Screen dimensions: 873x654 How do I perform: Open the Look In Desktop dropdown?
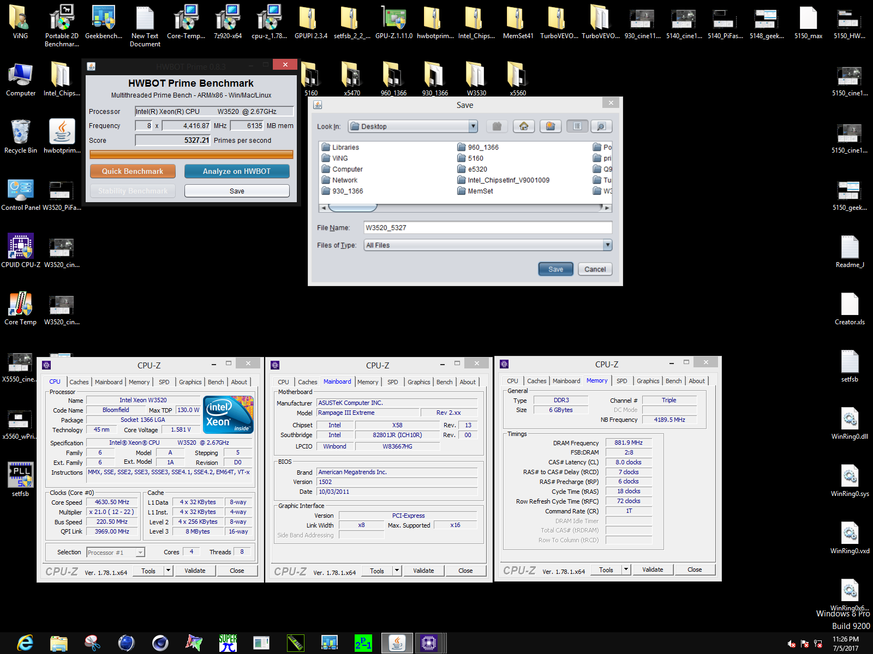pos(473,126)
